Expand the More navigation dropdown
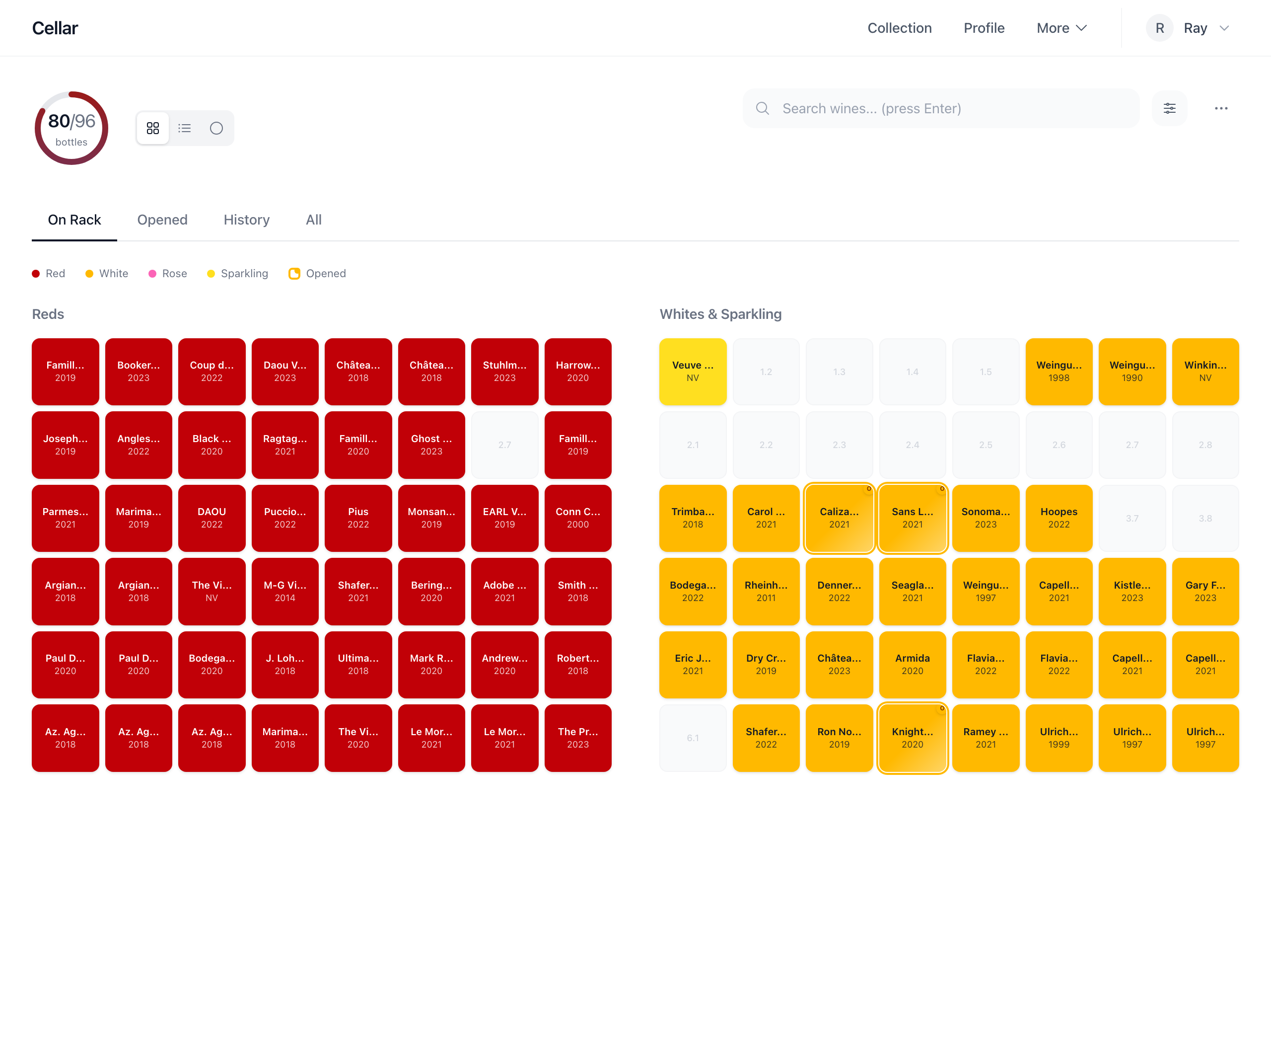 click(x=1061, y=28)
